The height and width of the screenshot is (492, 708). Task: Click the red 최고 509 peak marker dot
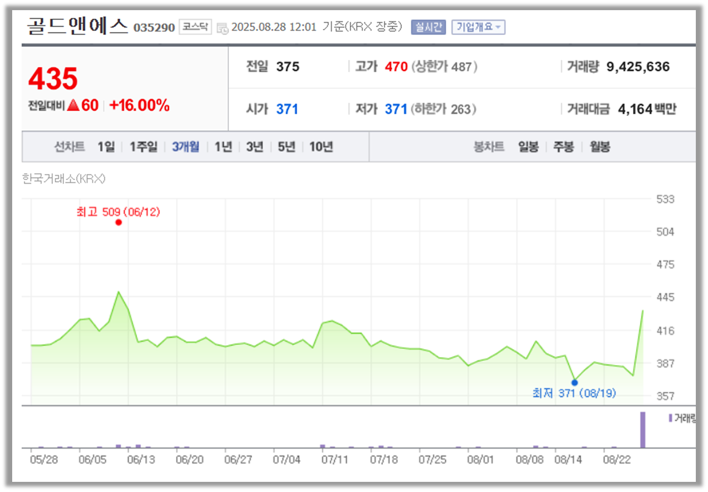point(118,222)
